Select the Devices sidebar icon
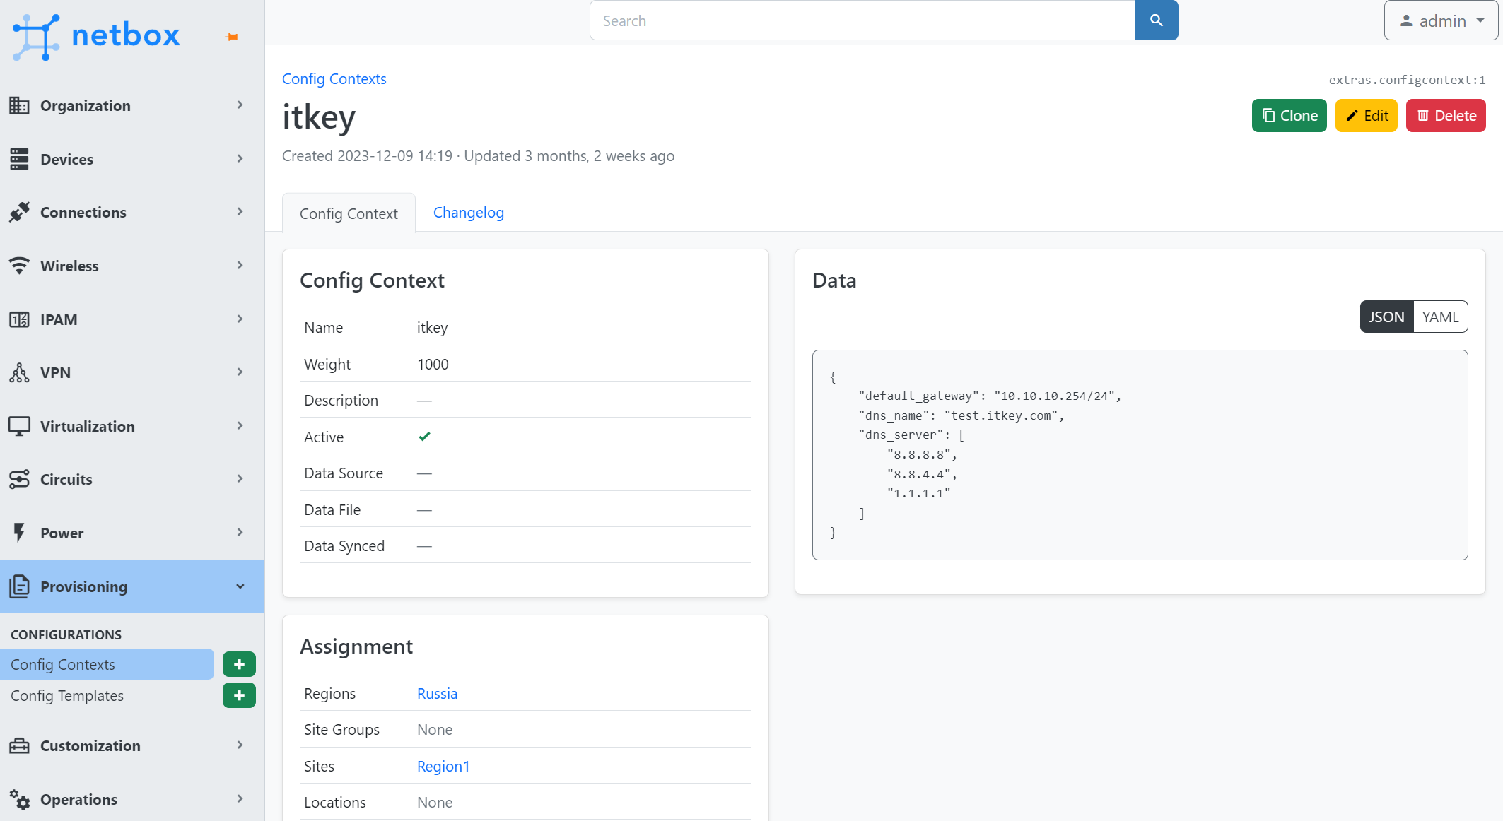 pyautogui.click(x=19, y=159)
